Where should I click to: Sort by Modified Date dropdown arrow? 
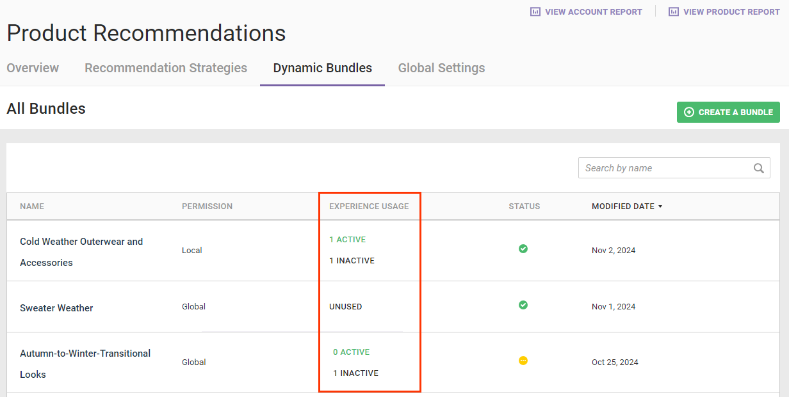(660, 206)
